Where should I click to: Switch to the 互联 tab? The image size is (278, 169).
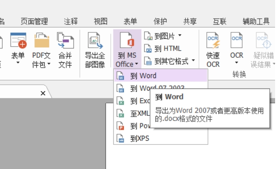click(220, 21)
